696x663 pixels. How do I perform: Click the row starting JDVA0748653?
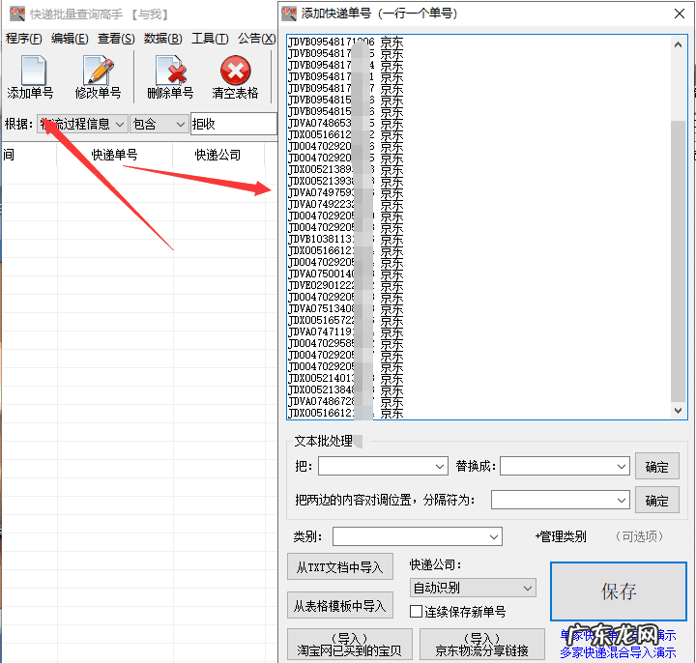tap(346, 124)
